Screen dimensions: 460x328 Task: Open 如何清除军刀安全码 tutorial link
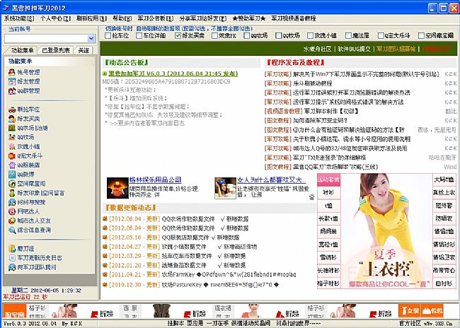320,120
